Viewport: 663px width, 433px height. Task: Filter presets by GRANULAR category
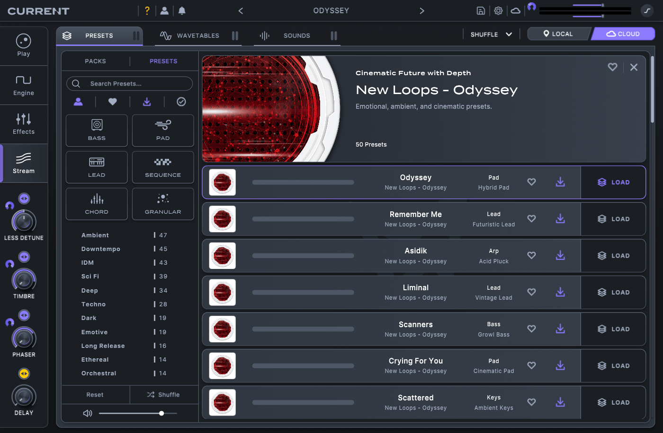163,204
